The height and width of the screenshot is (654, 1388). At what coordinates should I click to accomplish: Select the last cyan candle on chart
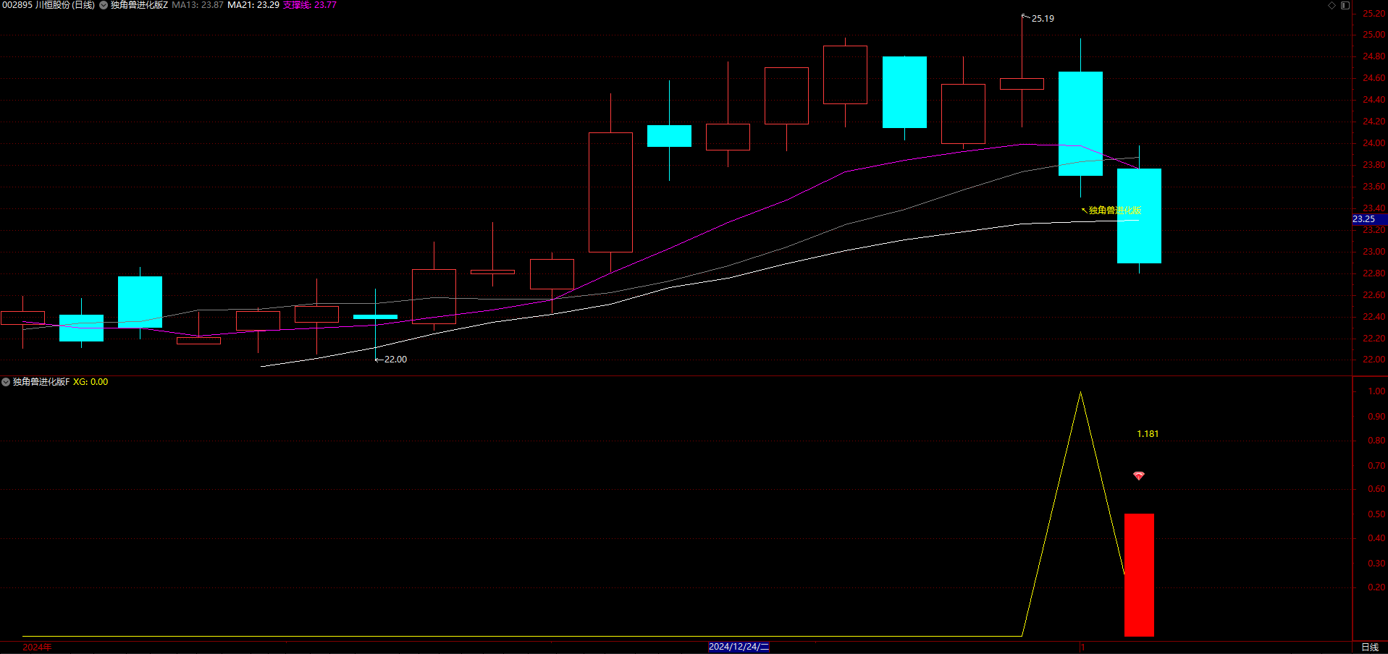click(1139, 216)
